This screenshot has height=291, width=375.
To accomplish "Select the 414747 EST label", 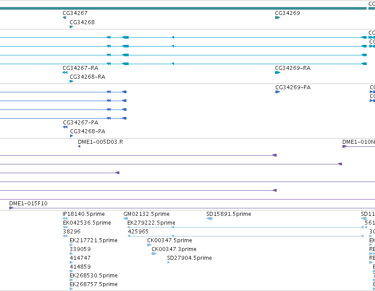I will click(x=80, y=258).
